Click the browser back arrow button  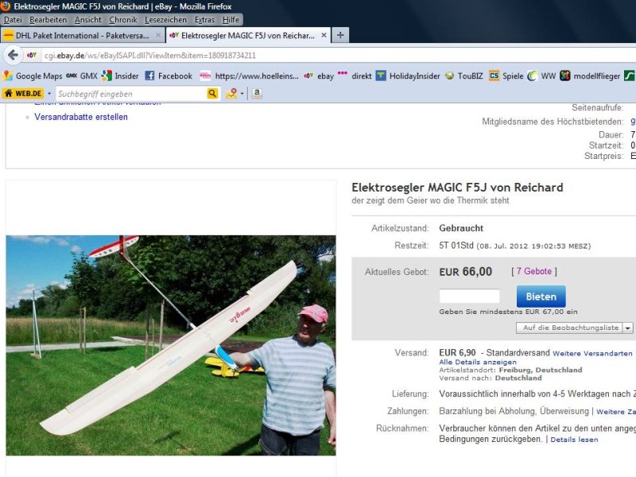tap(13, 55)
